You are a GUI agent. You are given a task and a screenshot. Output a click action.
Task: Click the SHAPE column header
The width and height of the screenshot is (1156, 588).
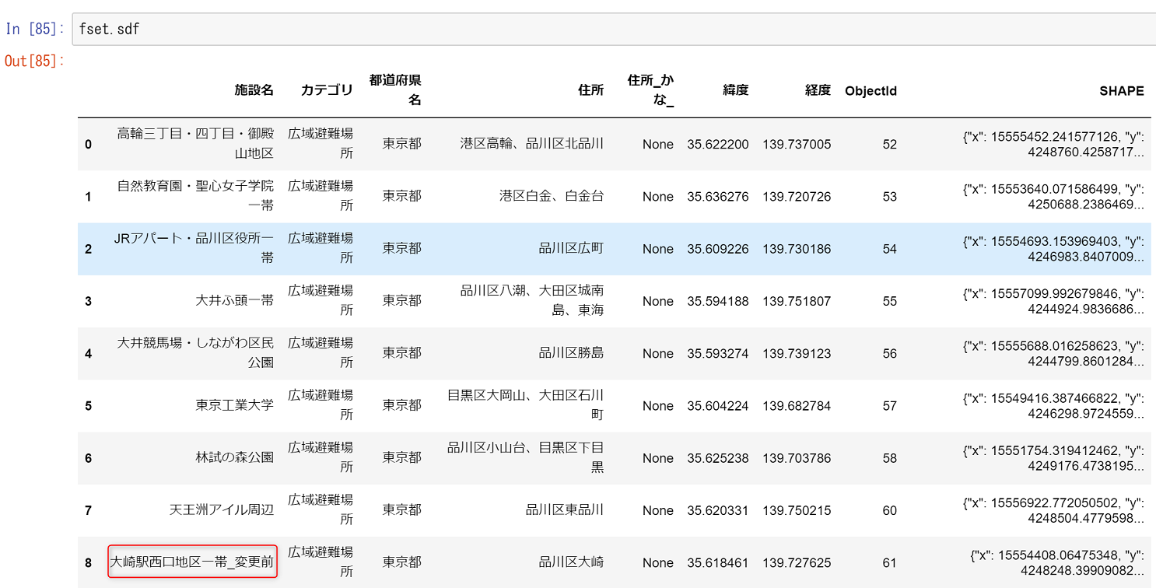(x=1121, y=91)
